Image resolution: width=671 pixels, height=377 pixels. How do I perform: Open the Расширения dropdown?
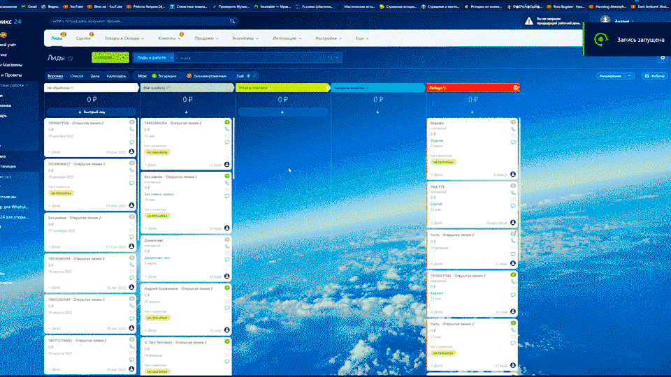(611, 75)
